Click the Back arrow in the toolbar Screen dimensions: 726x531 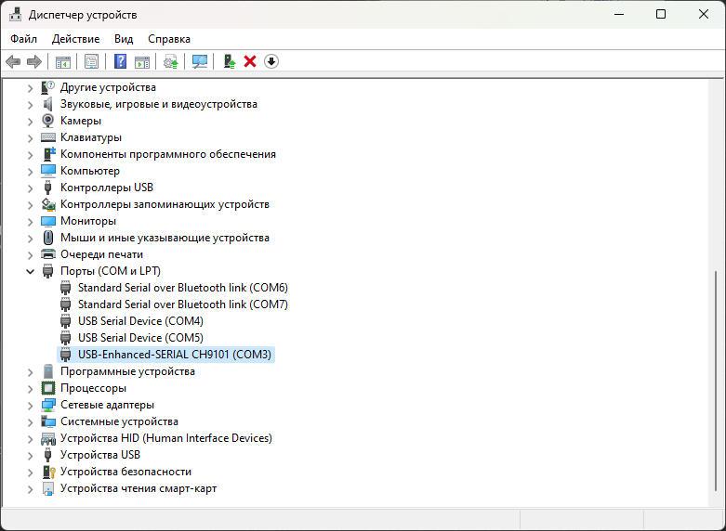click(13, 61)
